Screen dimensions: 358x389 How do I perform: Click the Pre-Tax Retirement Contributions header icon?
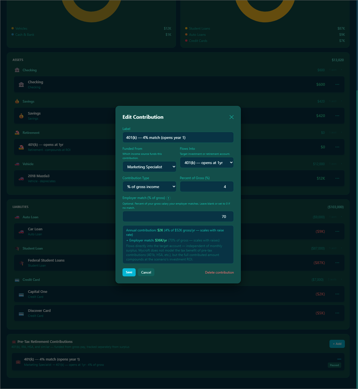(14, 342)
